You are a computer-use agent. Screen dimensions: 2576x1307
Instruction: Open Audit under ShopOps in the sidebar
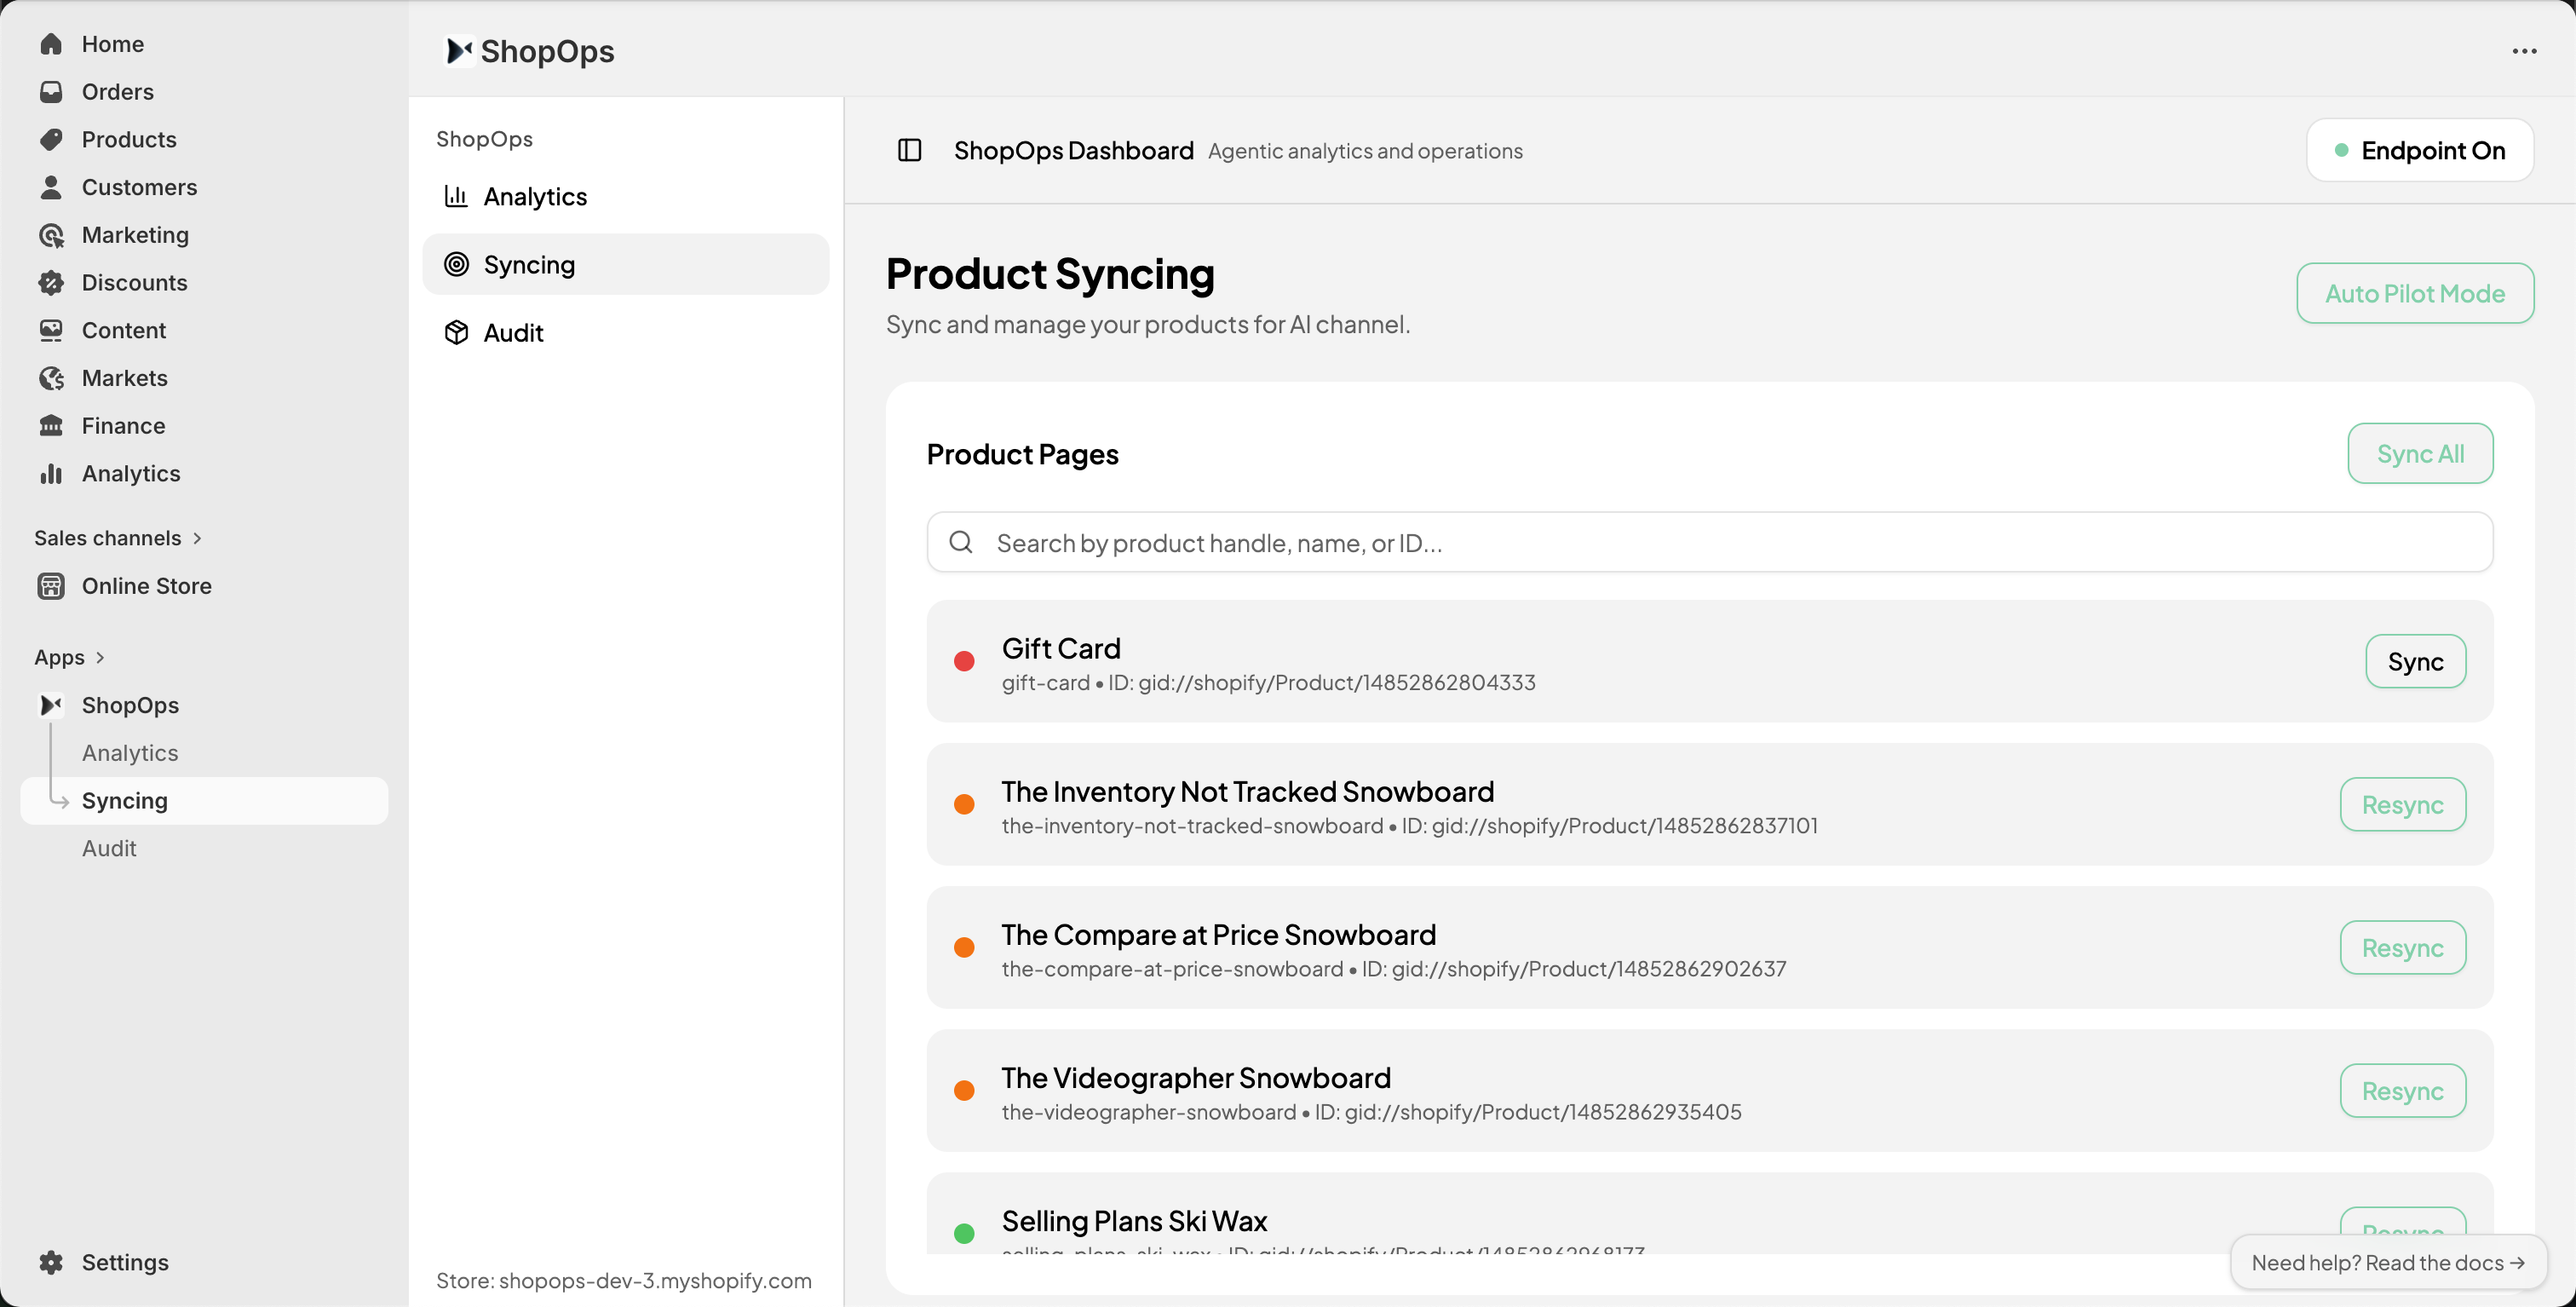(x=109, y=848)
